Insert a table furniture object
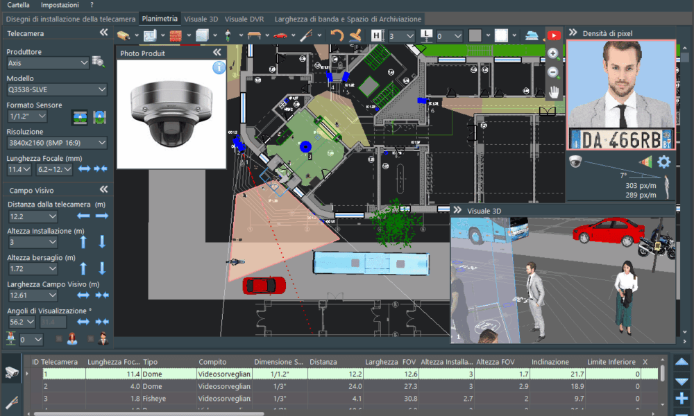 pyautogui.click(x=254, y=35)
